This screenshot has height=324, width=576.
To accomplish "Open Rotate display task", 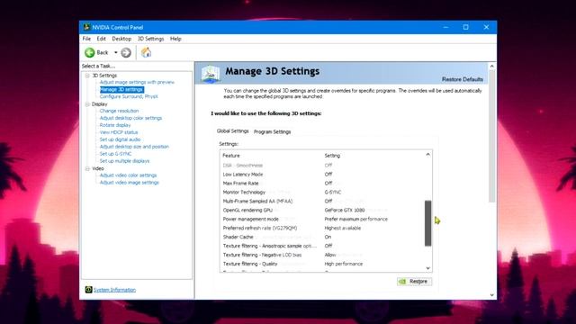I will pyautogui.click(x=115, y=125).
